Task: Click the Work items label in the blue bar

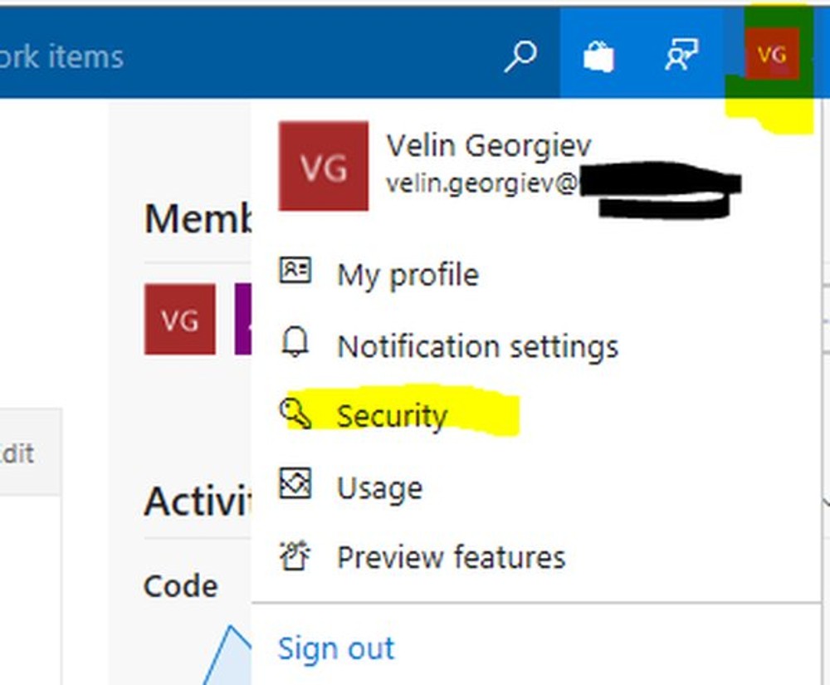Action: [62, 56]
